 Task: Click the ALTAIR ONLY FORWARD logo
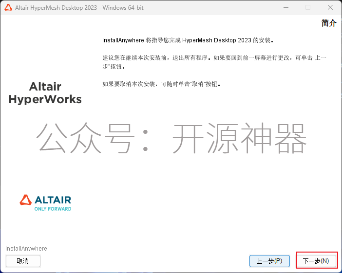click(46, 203)
